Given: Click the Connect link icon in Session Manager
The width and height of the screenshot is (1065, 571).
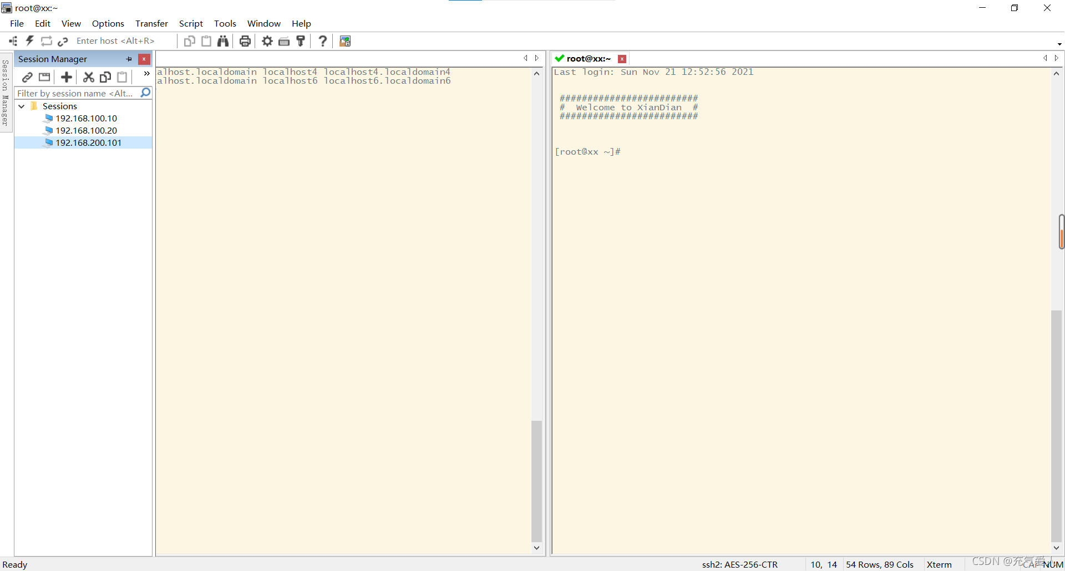Looking at the screenshot, I should tap(27, 77).
